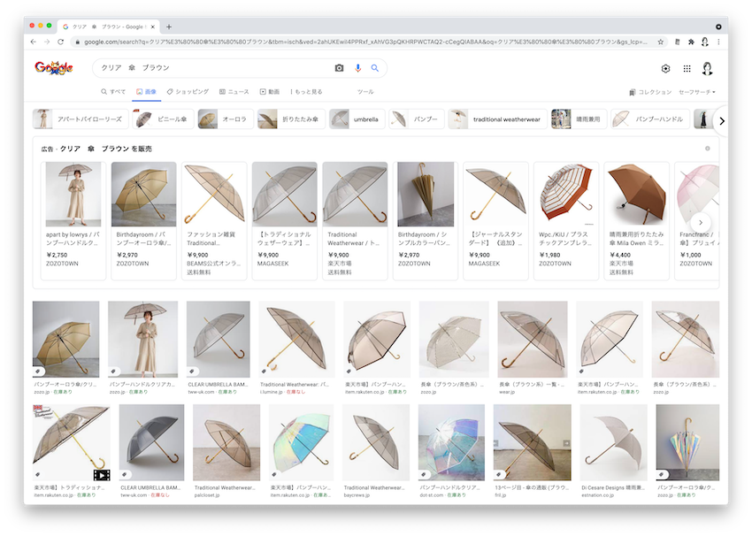752x536 pixels.
Task: Start voice search with microphone icon
Action: tap(357, 68)
